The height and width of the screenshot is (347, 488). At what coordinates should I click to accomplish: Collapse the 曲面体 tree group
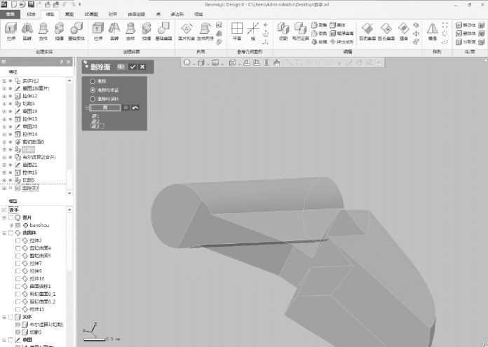click(4, 233)
